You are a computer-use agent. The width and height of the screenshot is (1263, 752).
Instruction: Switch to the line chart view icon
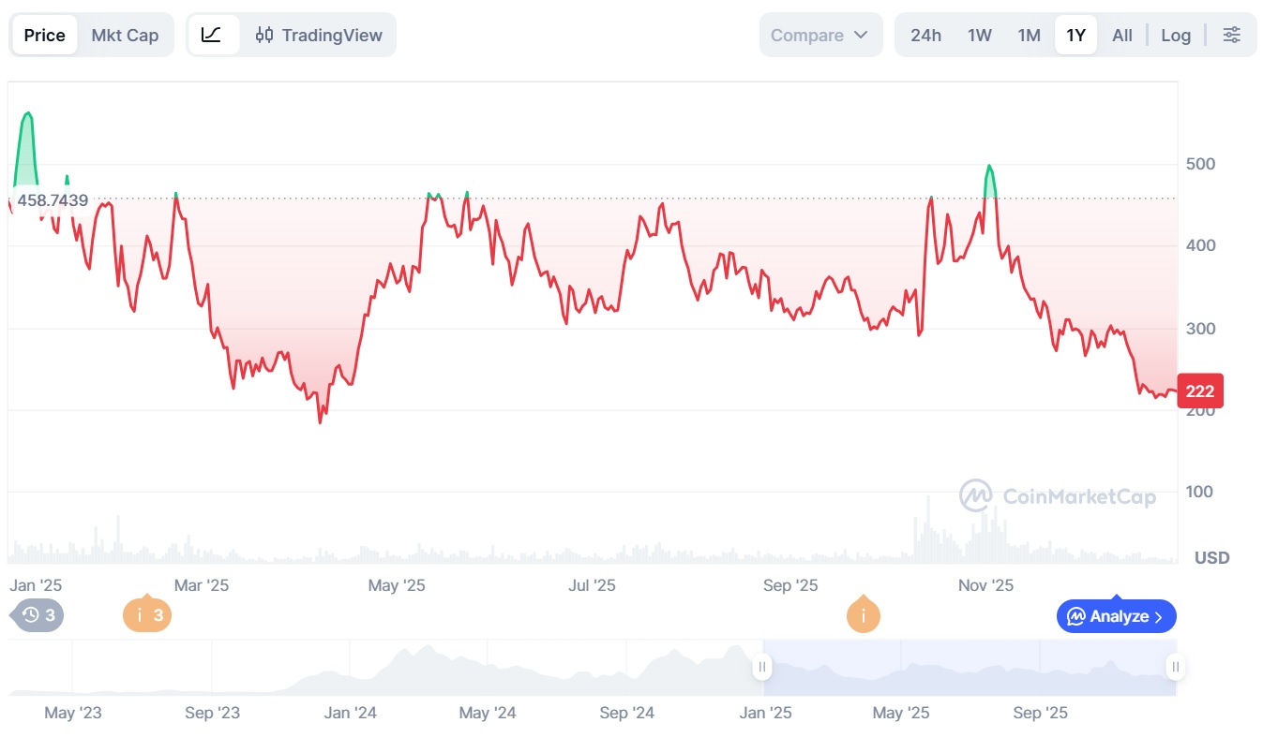point(212,36)
